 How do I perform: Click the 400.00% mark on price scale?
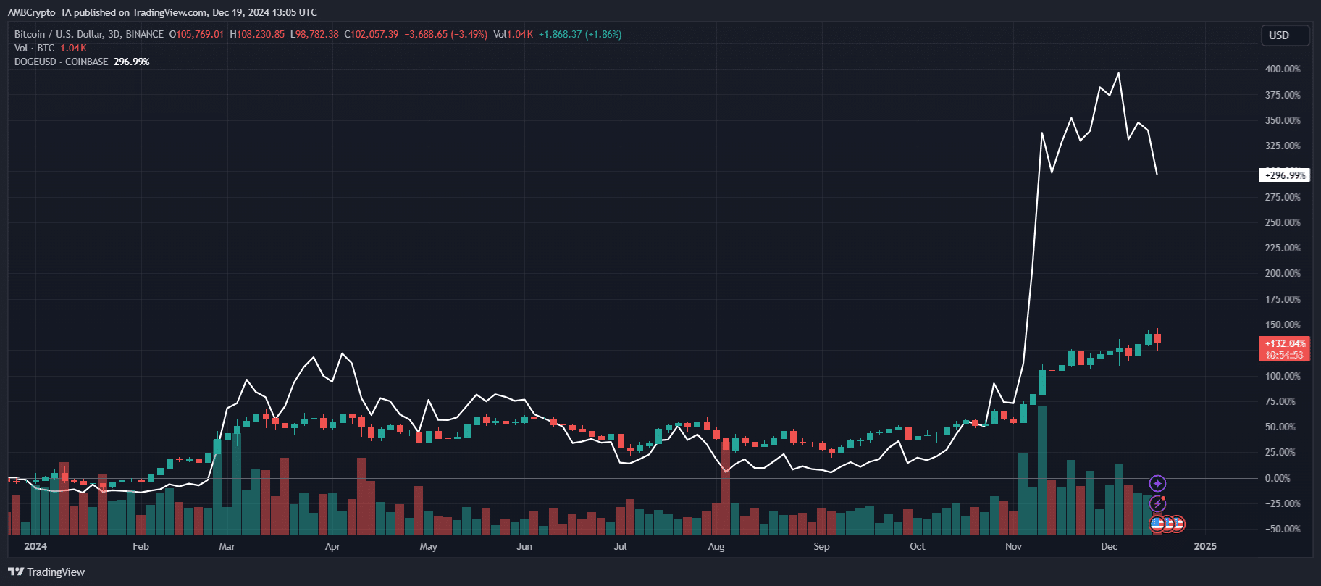pyautogui.click(x=1283, y=70)
